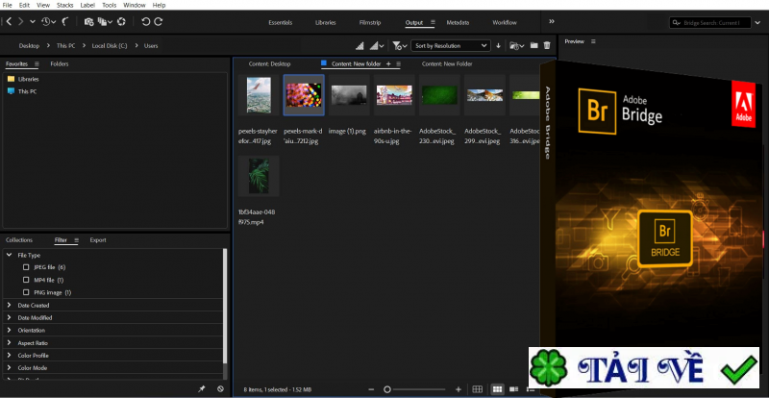This screenshot has height=398, width=769.
Task: Open the Stacks menu
Action: [64, 5]
